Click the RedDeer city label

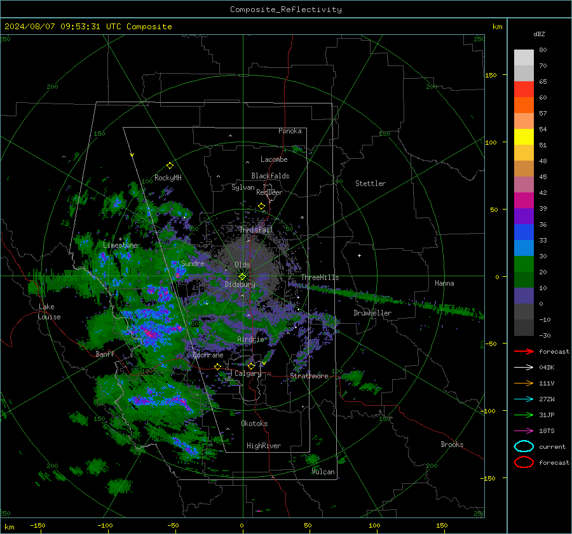click(x=269, y=192)
